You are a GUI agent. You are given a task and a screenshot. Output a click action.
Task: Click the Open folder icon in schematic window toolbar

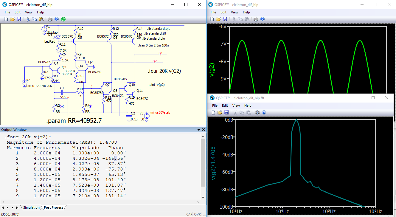[x=13, y=19]
